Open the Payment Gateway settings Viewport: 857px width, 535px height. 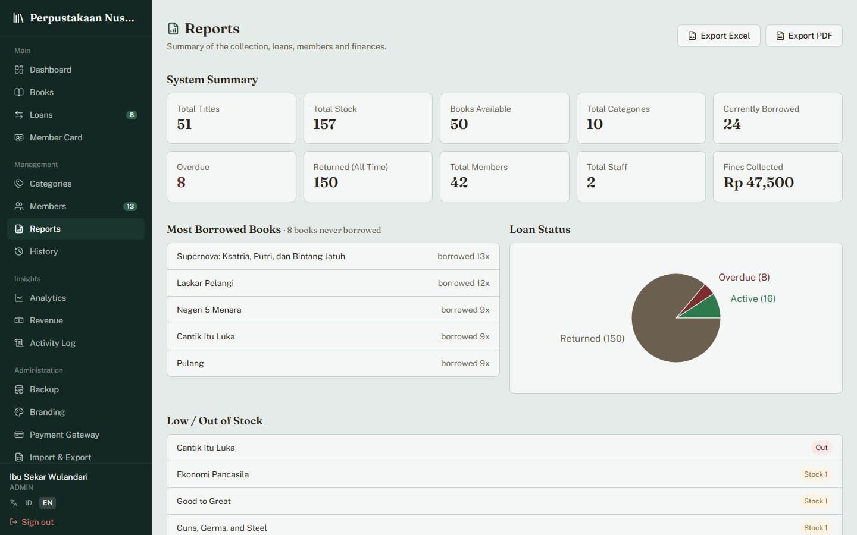coord(76,435)
